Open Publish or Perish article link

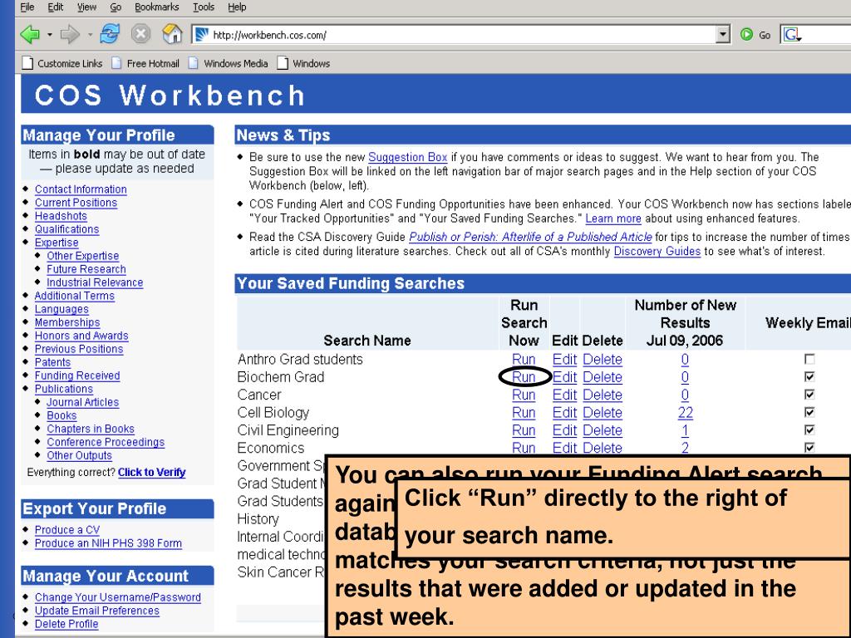pos(530,237)
